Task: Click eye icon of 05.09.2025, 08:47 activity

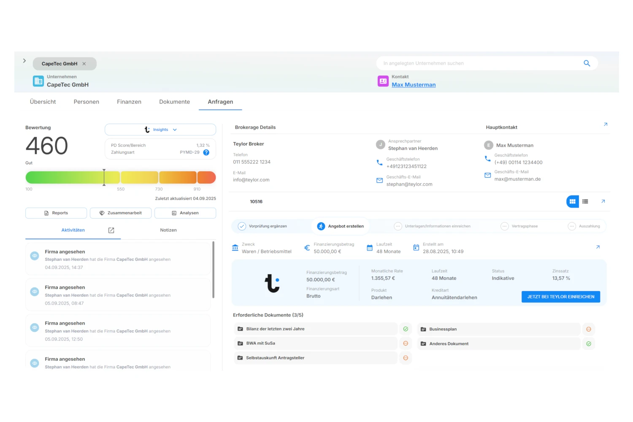Action: pos(35,292)
